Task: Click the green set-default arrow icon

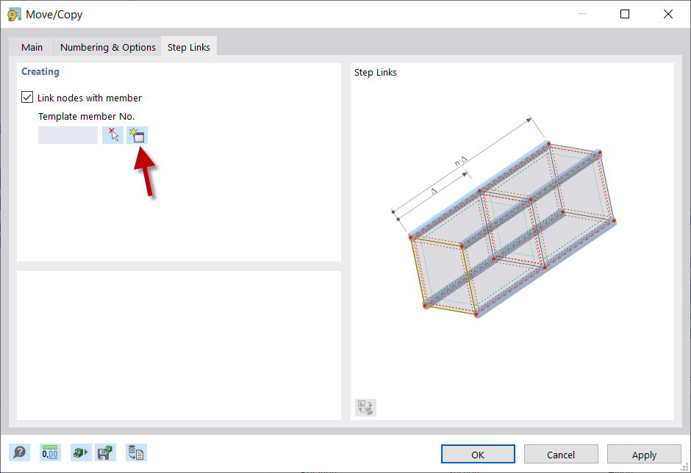Action: coord(81,452)
